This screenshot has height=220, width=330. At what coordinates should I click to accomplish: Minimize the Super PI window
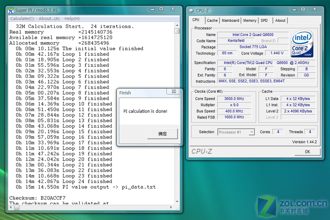153,9
